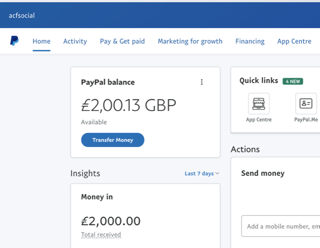This screenshot has height=248, width=320.
Task: Click the acfsocial account name
Action: click(22, 15)
